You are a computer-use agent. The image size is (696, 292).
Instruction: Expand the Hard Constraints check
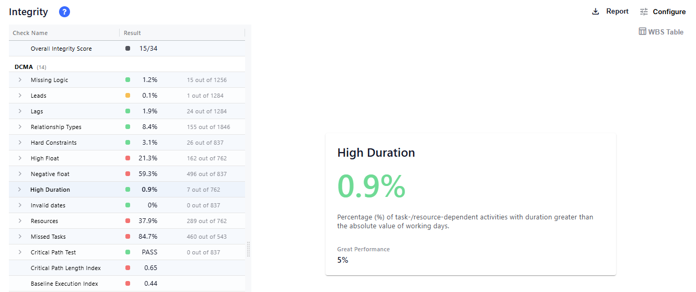pos(20,143)
